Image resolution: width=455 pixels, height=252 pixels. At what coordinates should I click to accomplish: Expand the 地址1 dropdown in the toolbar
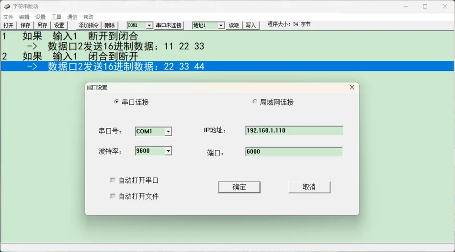tap(221, 25)
